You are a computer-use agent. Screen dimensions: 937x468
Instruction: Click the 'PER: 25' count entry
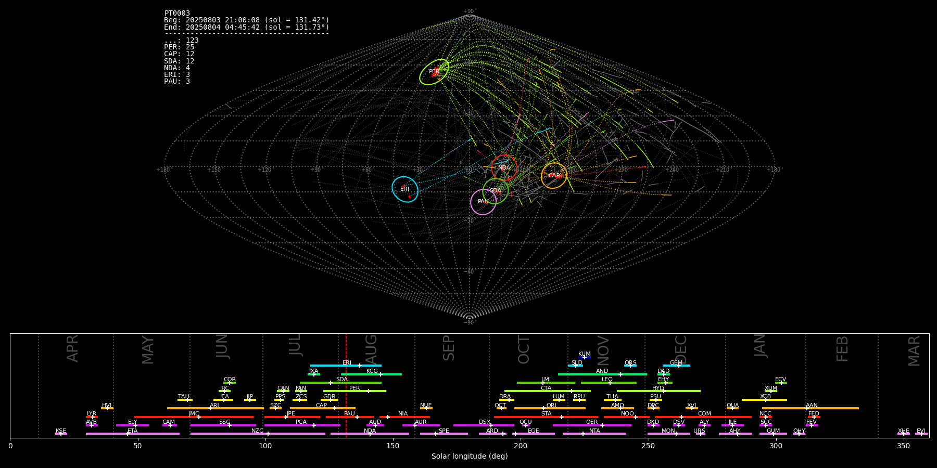pyautogui.click(x=179, y=47)
